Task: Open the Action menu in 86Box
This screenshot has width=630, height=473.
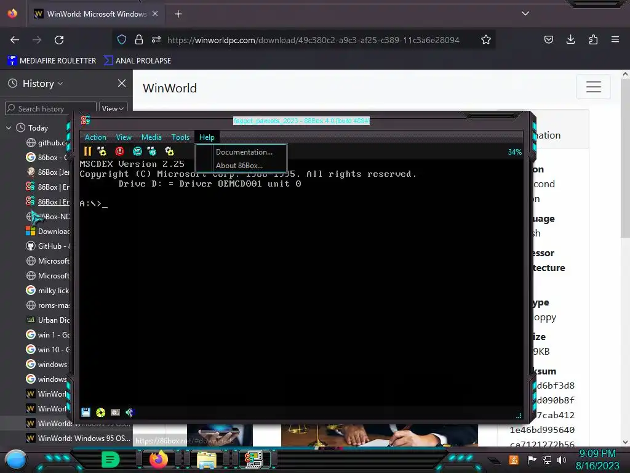Action: pyautogui.click(x=95, y=137)
